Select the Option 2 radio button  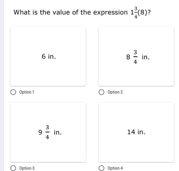[101, 92]
